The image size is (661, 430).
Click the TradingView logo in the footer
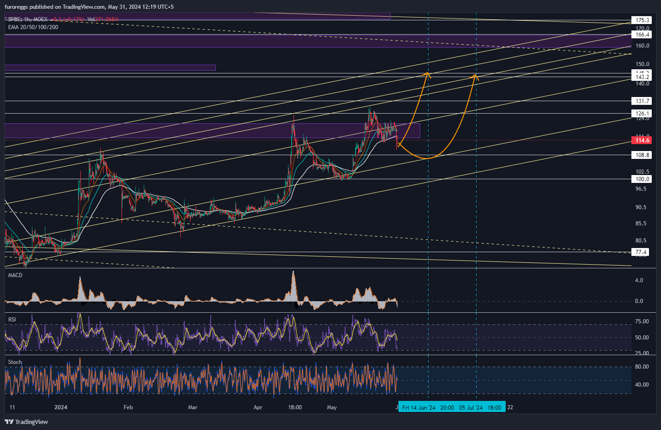(x=26, y=422)
